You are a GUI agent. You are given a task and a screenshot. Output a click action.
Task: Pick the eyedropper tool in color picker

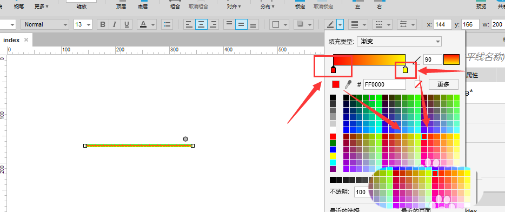click(x=348, y=84)
